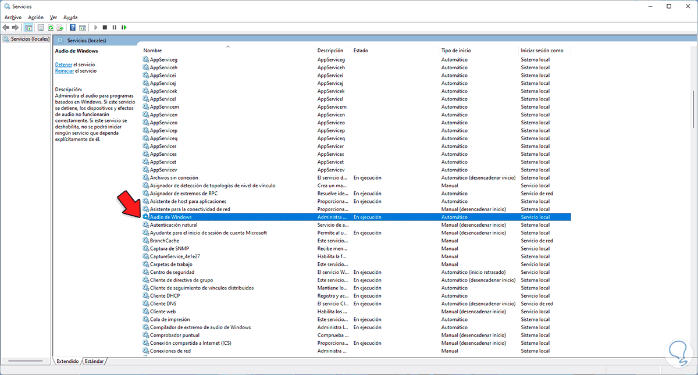Click the gear icon beside Centro de seguridad
The image size is (698, 375).
click(x=146, y=272)
